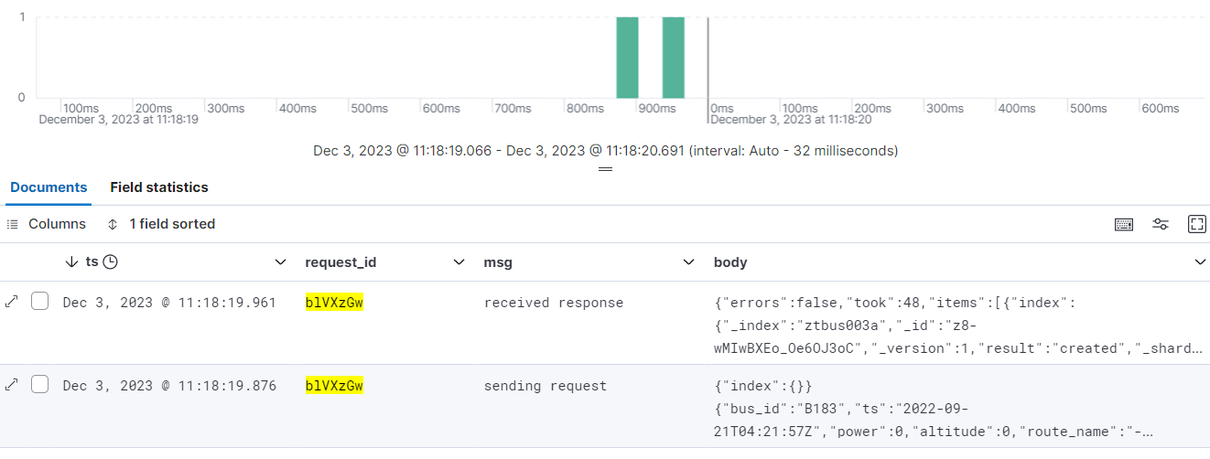The image size is (1210, 459).
Task: Click 'sending request' msg cell
Action: tap(546, 386)
